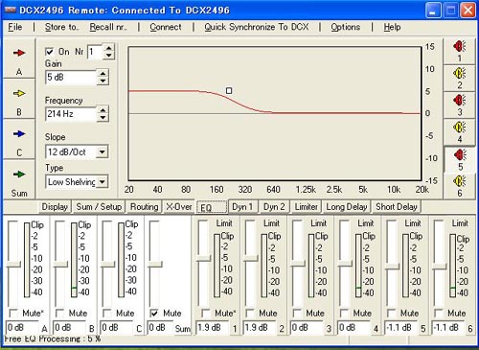Screen dimensions: 479x350
Task: Select Sum green arrow icon
Action: (19, 175)
